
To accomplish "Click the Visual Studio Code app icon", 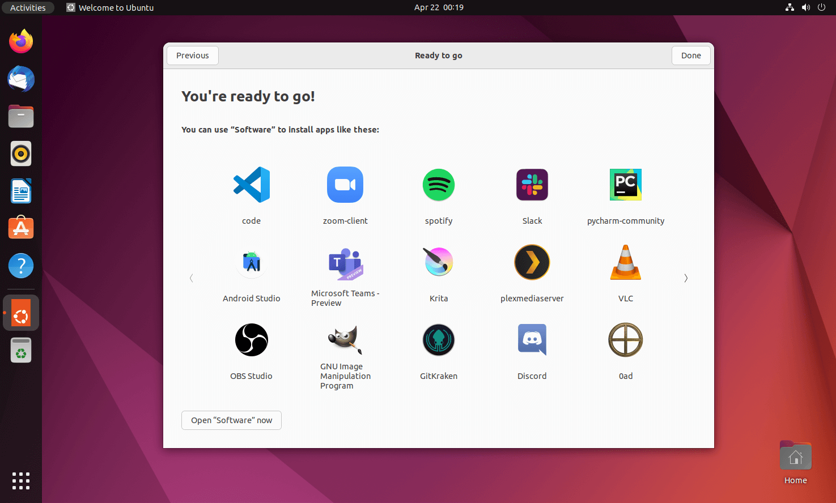I will coord(251,185).
